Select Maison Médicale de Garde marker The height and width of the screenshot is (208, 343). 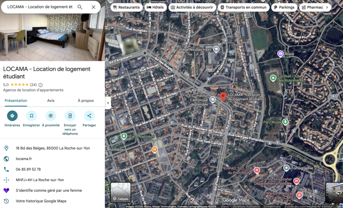(299, 195)
